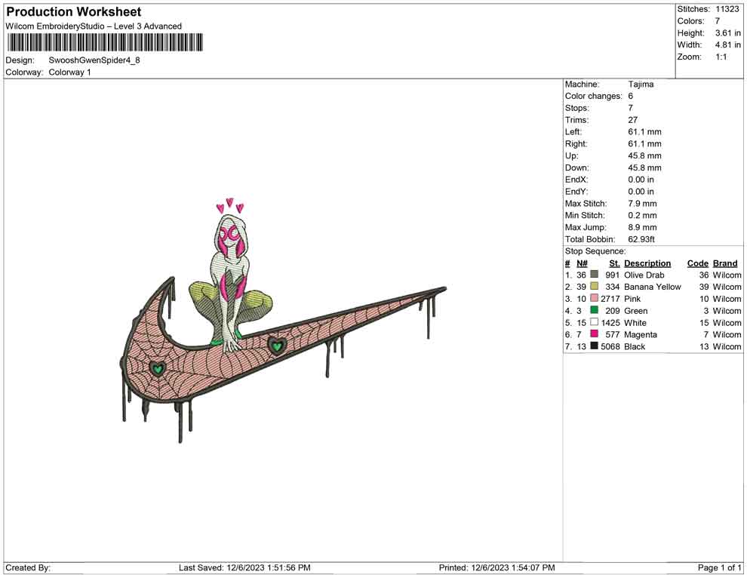Click the Description column header

[647, 263]
